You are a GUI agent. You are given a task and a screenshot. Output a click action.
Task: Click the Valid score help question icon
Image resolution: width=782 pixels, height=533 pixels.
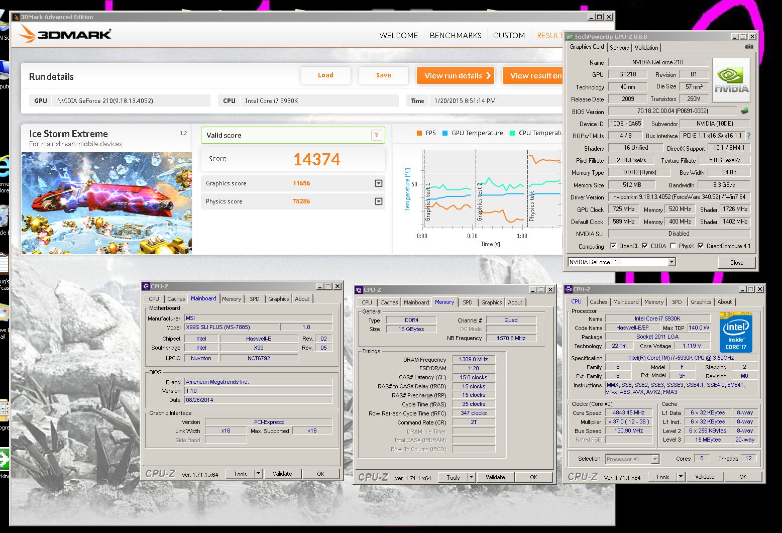[376, 135]
